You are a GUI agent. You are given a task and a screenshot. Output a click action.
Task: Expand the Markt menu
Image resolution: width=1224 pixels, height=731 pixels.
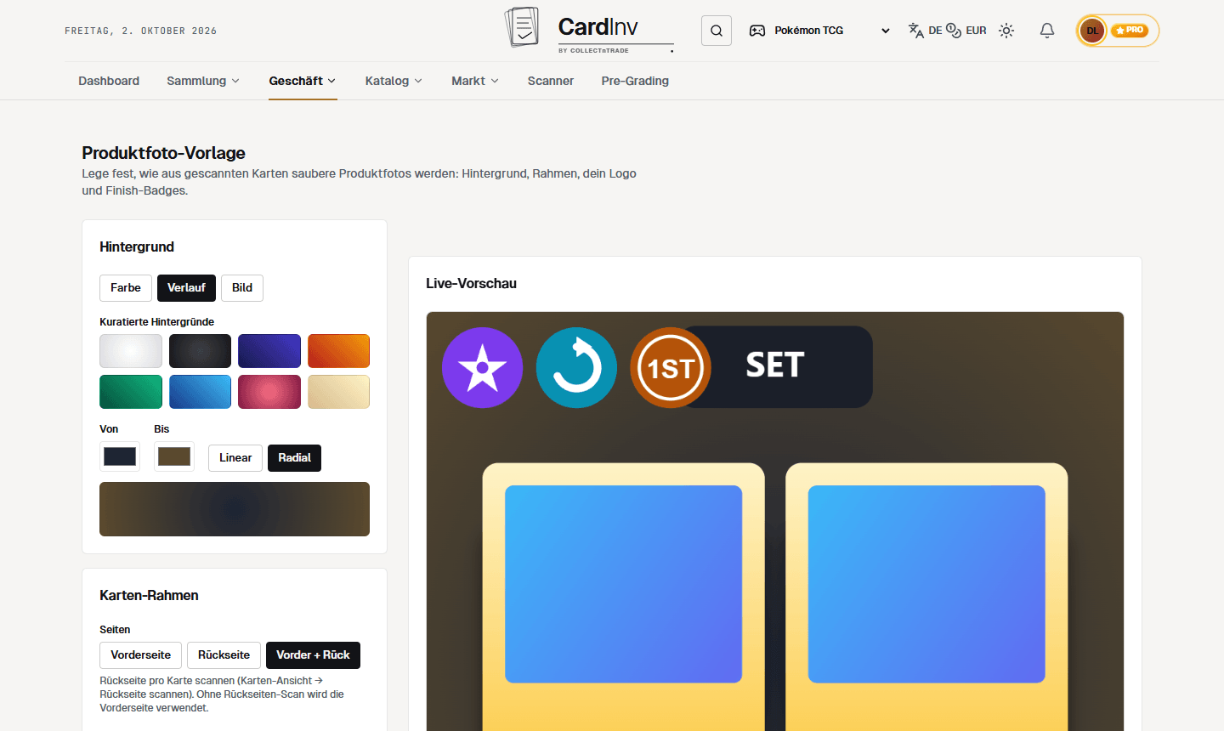[475, 81]
